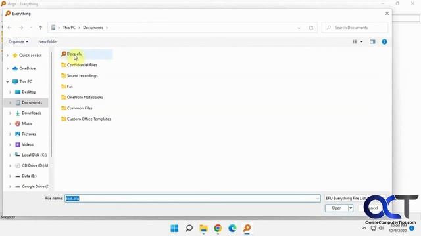Select Videos in the navigation pane
The height and width of the screenshot is (236, 421).
pyautogui.click(x=24, y=144)
